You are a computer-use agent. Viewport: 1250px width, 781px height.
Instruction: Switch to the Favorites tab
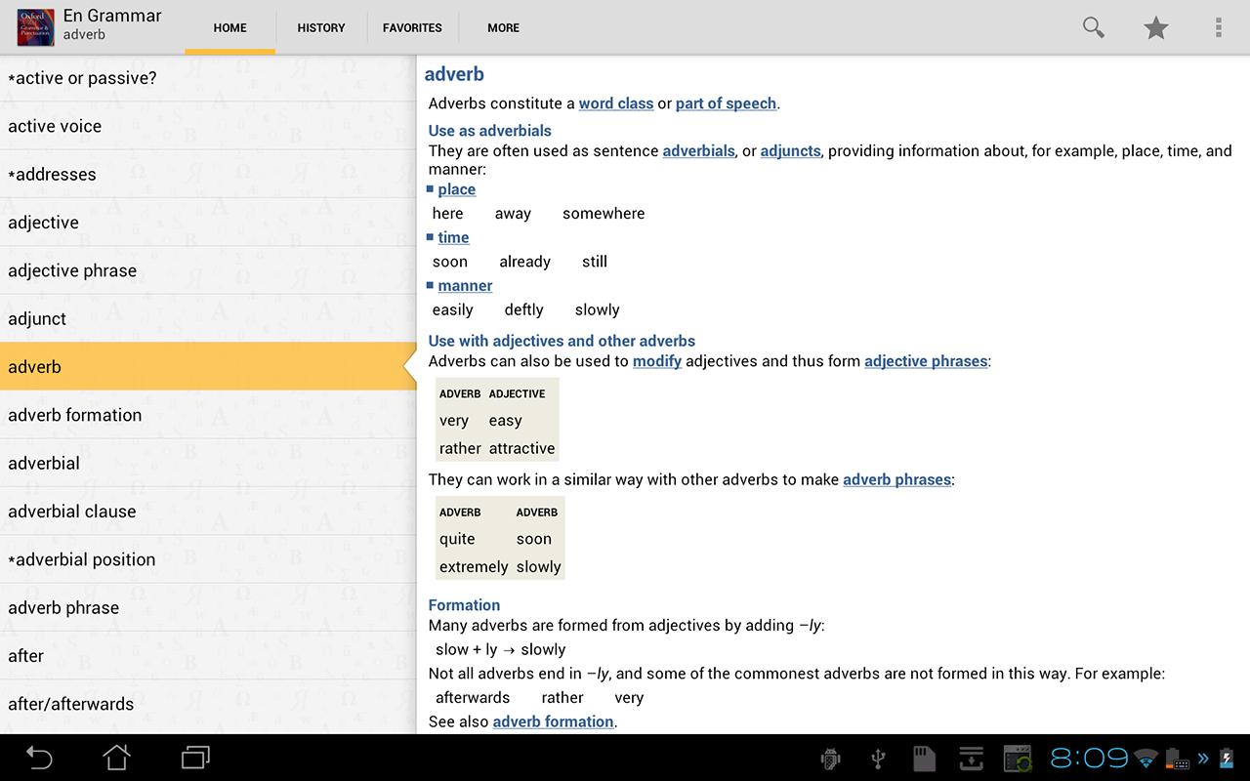(x=412, y=27)
